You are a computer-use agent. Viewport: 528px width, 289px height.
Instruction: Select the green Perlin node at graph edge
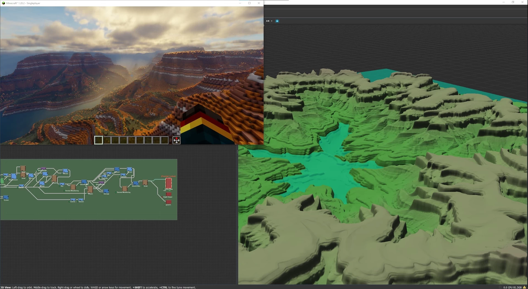pos(2,181)
